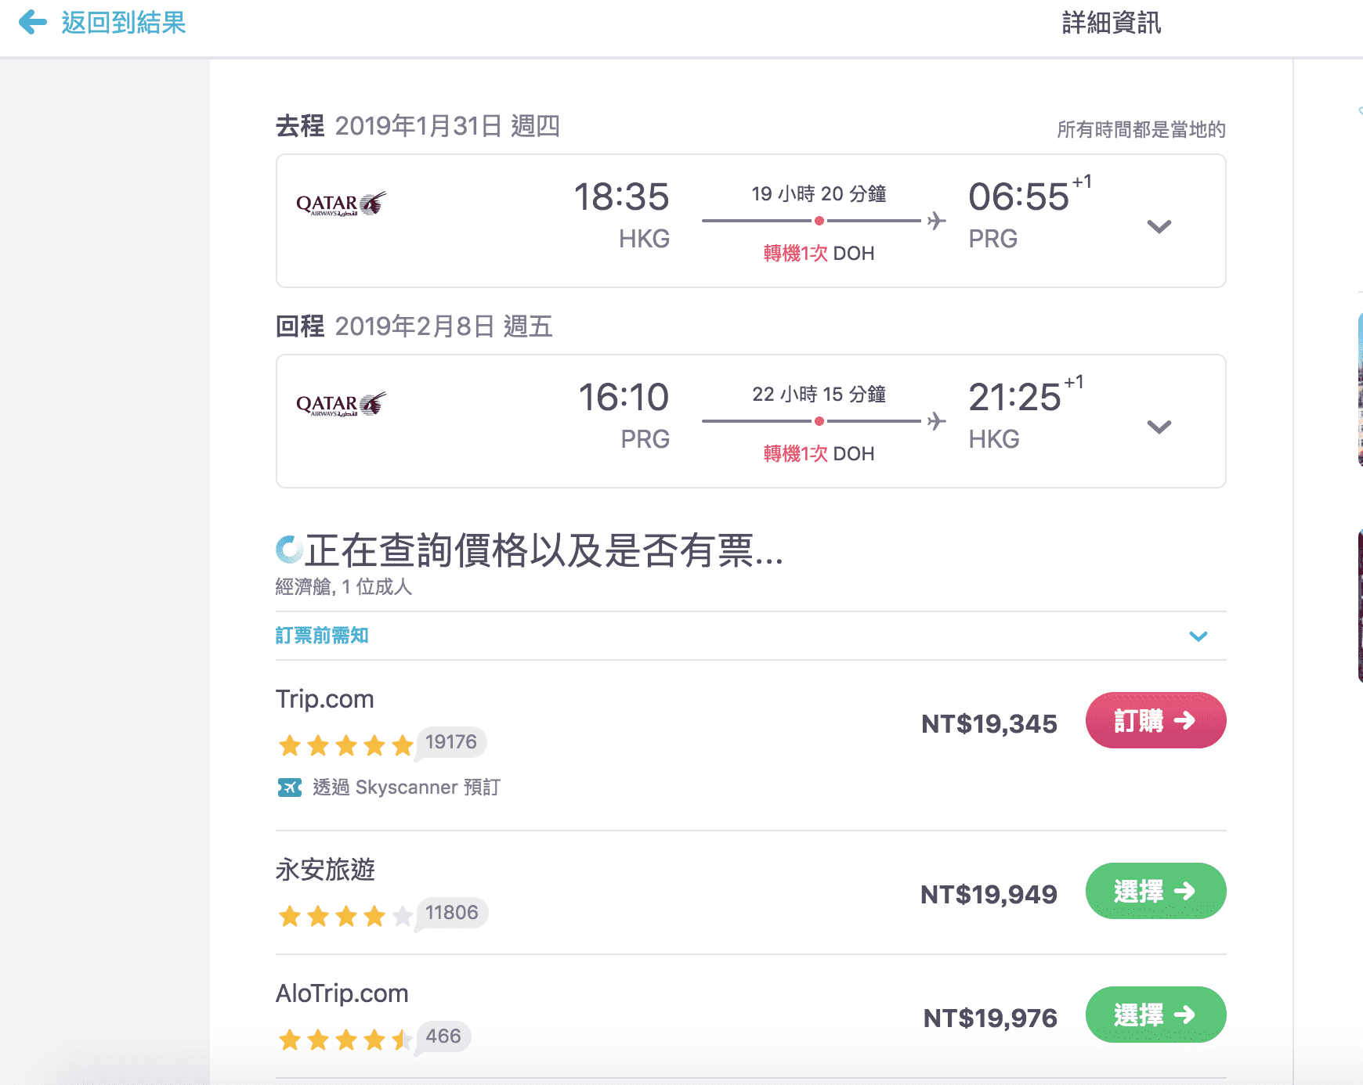
Task: Click Skyscanner booking plane icon
Action: (x=290, y=787)
